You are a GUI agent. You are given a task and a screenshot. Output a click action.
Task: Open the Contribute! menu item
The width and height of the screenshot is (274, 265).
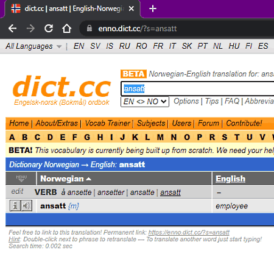[x=244, y=123]
